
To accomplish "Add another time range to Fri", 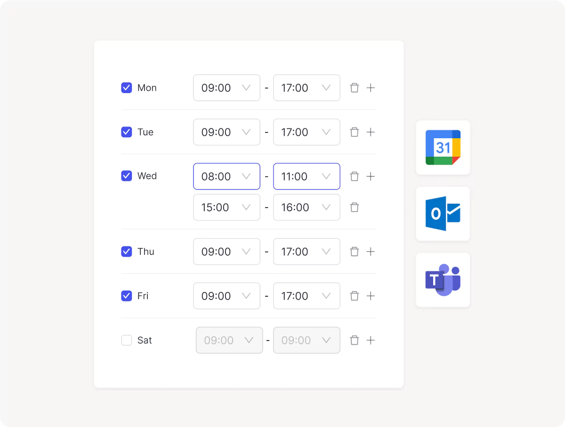I will pos(371,296).
